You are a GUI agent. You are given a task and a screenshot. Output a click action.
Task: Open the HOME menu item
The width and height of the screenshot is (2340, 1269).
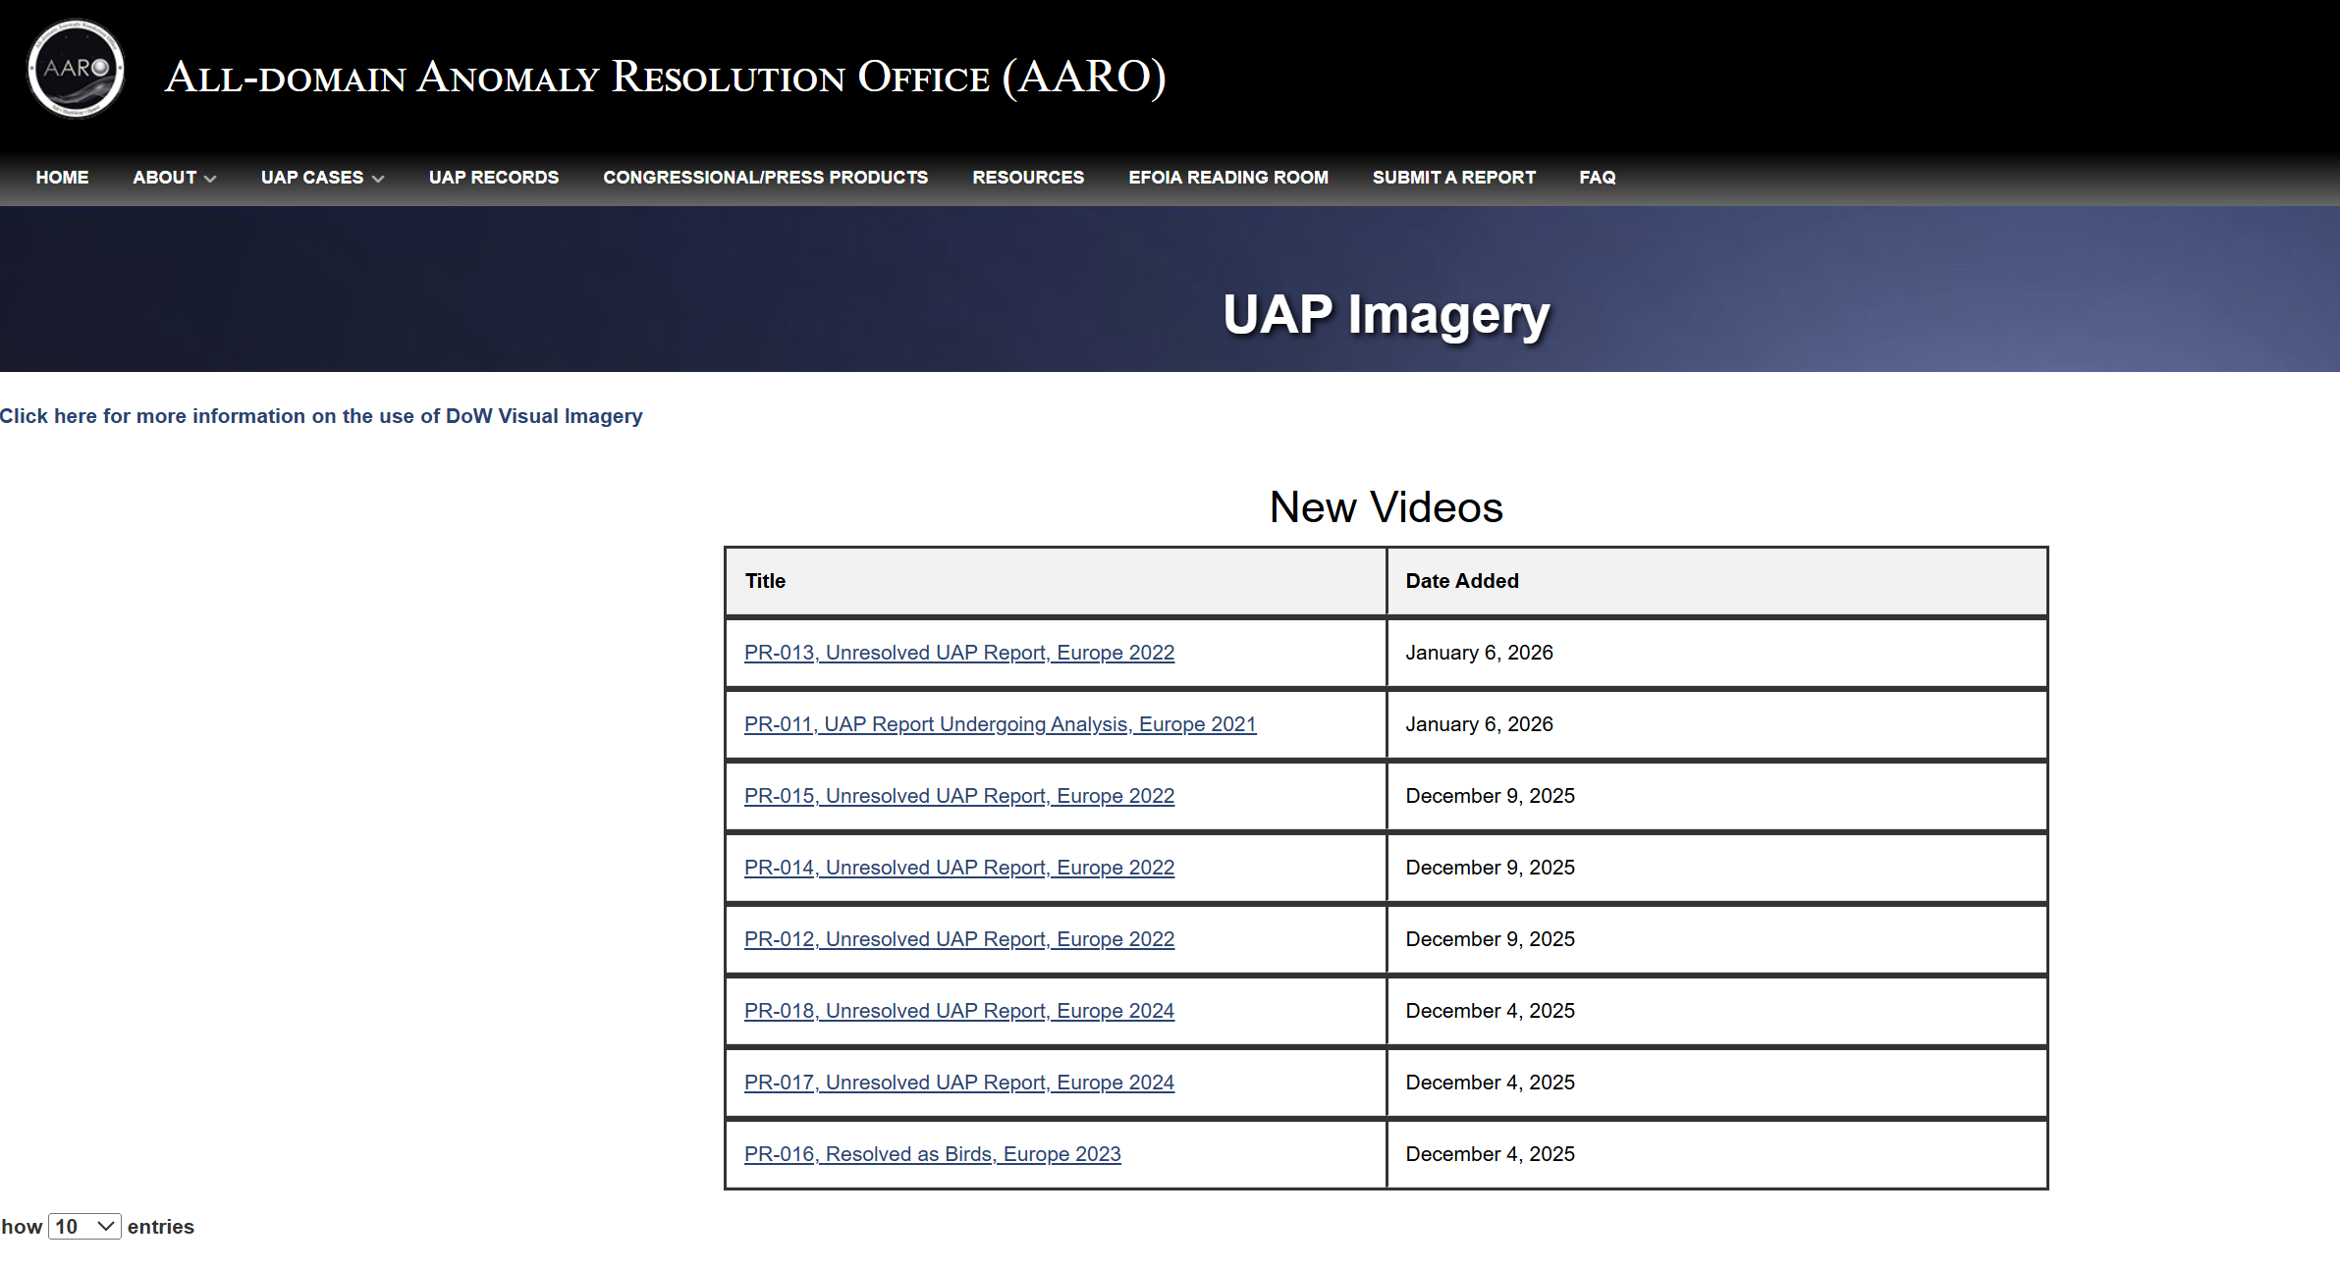pyautogui.click(x=62, y=178)
